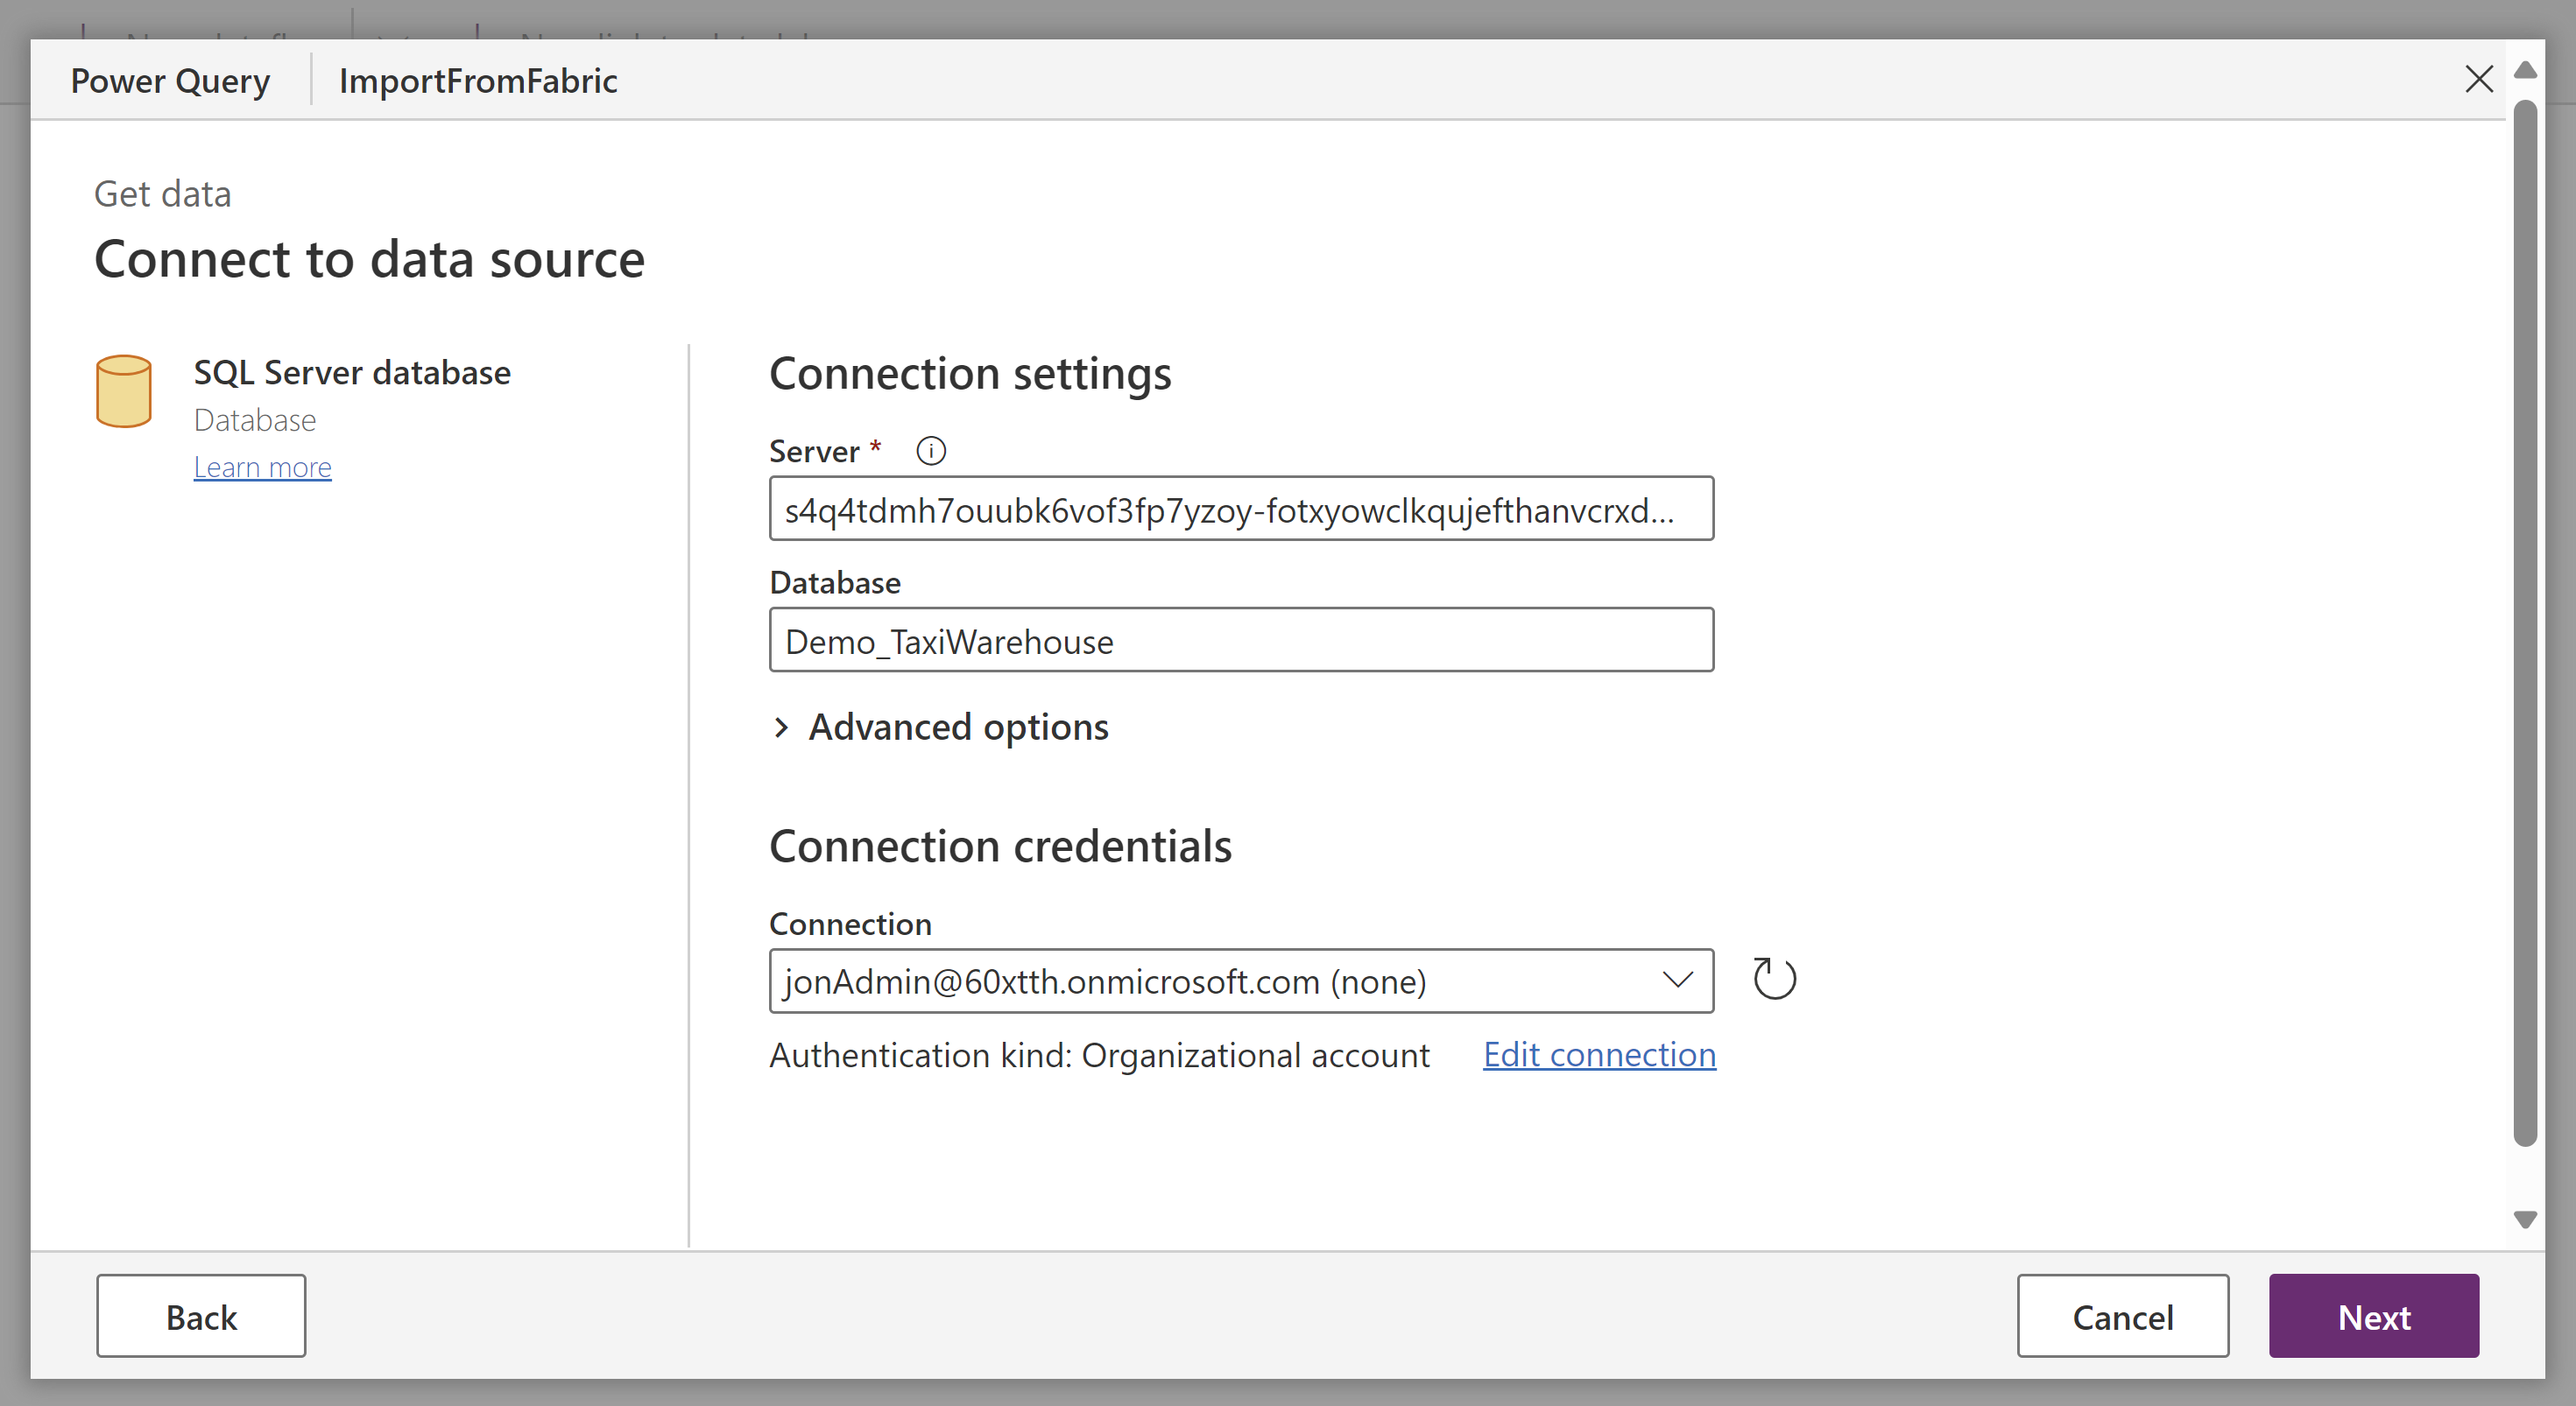This screenshot has width=2576, height=1406.
Task: Click the Power Query breadcrumb label
Action: (170, 80)
